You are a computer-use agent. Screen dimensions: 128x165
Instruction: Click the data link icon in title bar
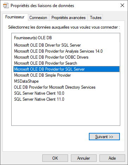6,6
